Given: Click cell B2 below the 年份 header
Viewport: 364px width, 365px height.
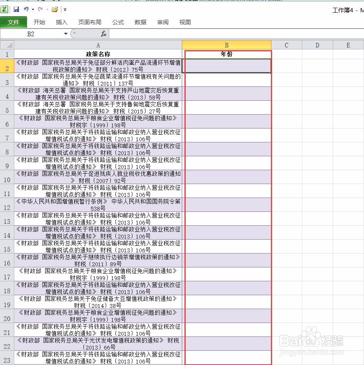Looking at the screenshot, I should pos(227,66).
